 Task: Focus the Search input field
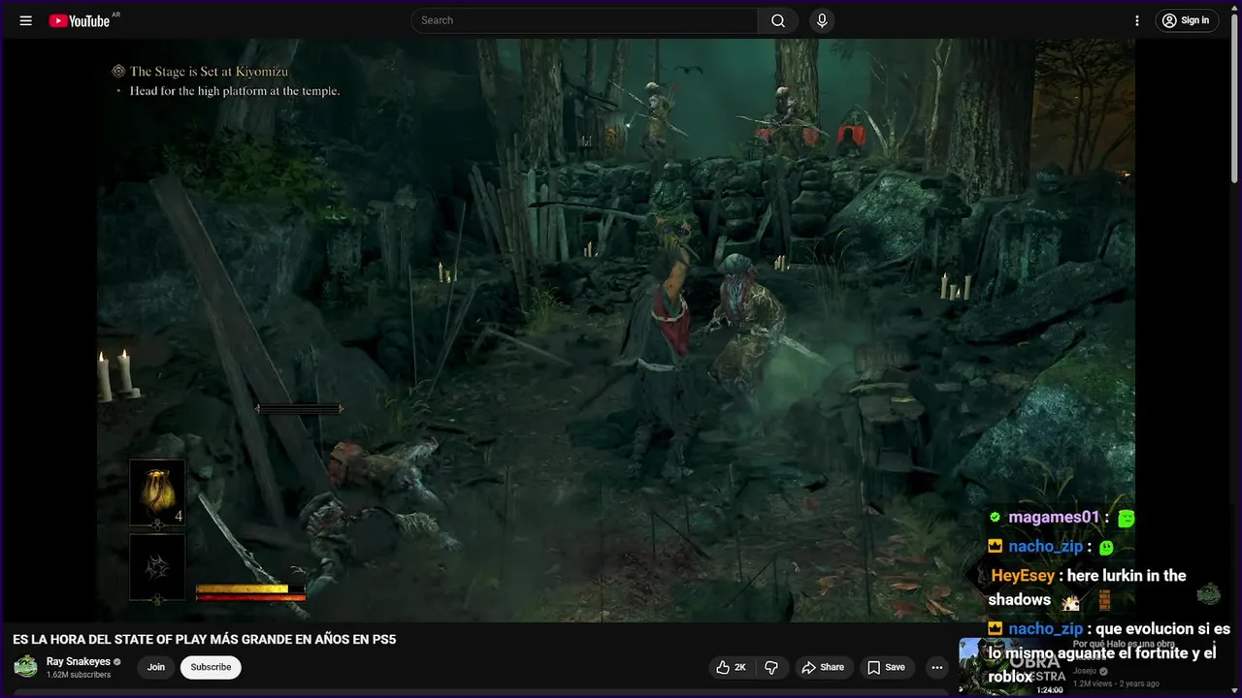[584, 20]
